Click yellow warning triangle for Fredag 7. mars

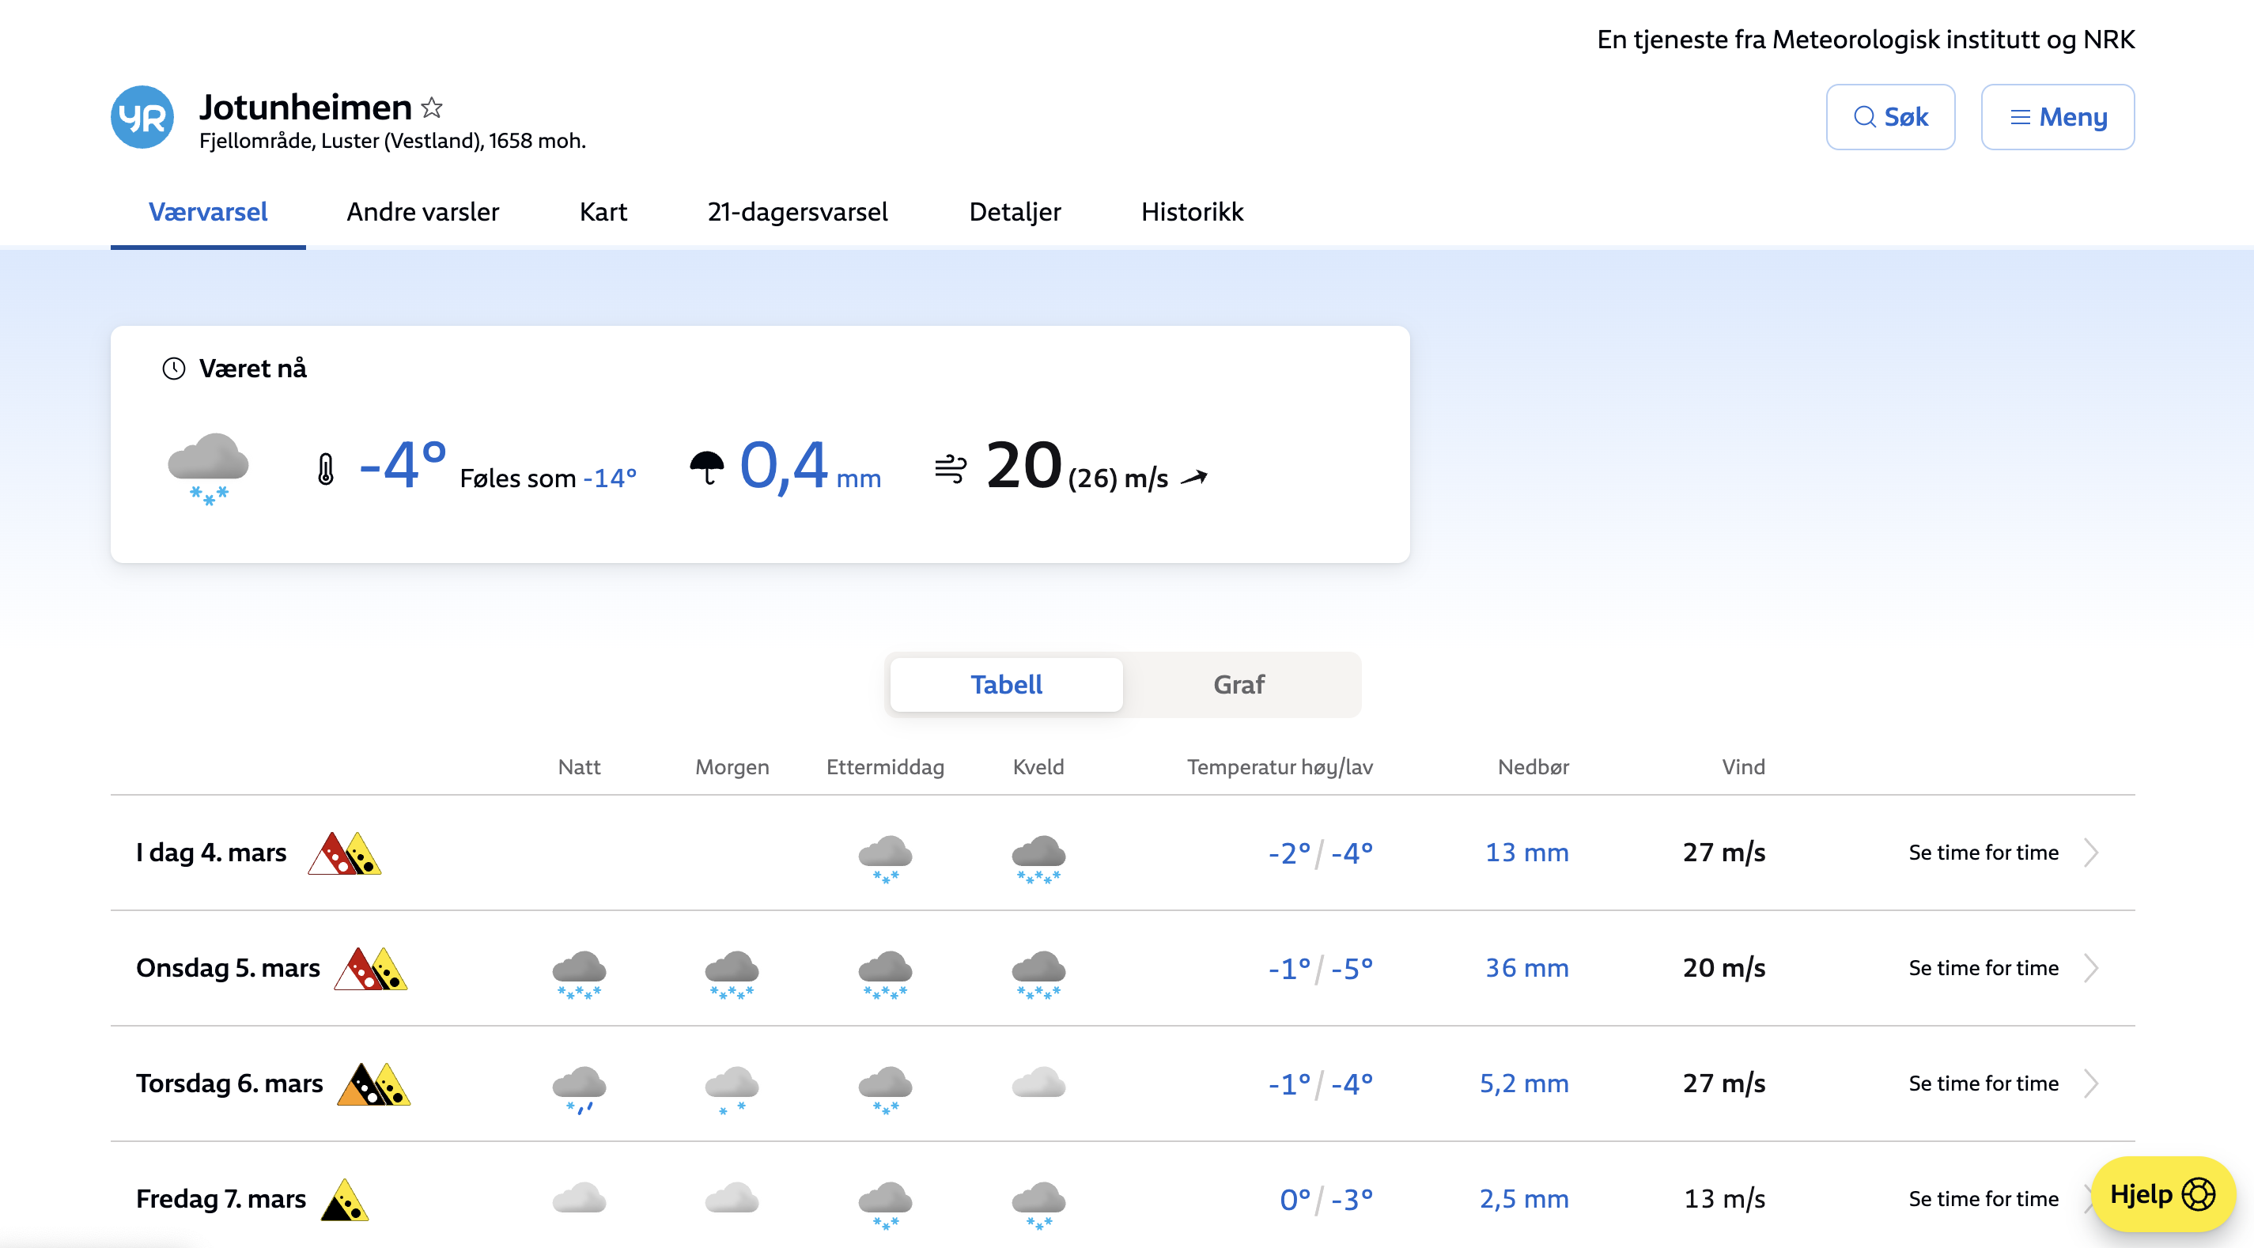[x=344, y=1200]
